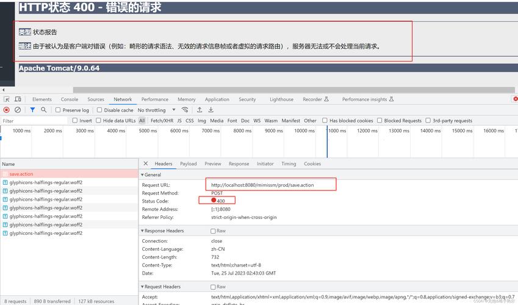
Task: Switch to the Console tab
Action: pyautogui.click(x=70, y=99)
